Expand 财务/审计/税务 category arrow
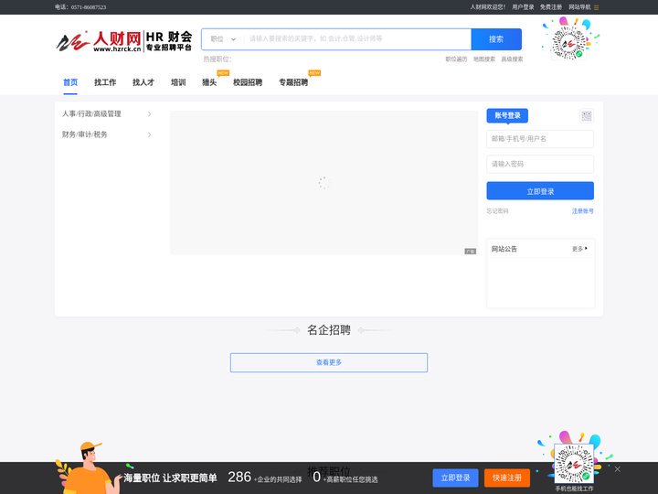This screenshot has width=658, height=494. tap(149, 134)
